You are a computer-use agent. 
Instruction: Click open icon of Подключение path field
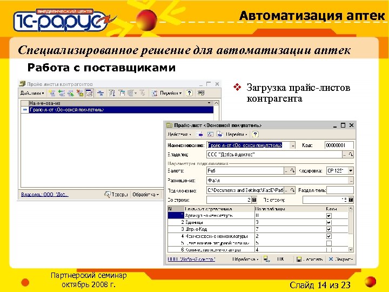coord(292,190)
